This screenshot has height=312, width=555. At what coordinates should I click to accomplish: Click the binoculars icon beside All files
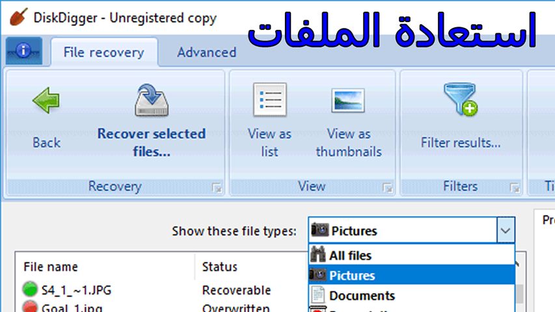pyautogui.click(x=318, y=255)
